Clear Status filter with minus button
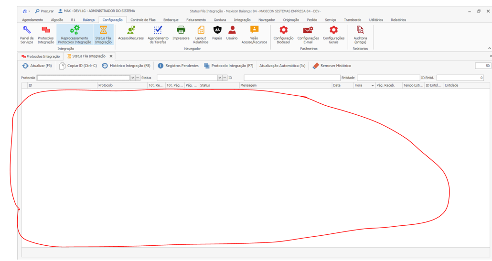 (x=225, y=78)
